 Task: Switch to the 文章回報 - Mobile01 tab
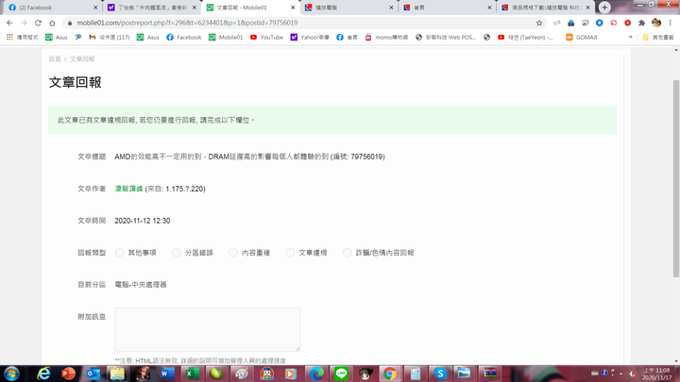(x=250, y=8)
